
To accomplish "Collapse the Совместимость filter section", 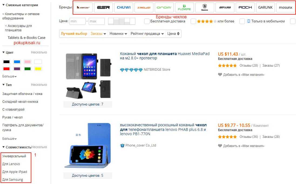I will tap(4, 147).
